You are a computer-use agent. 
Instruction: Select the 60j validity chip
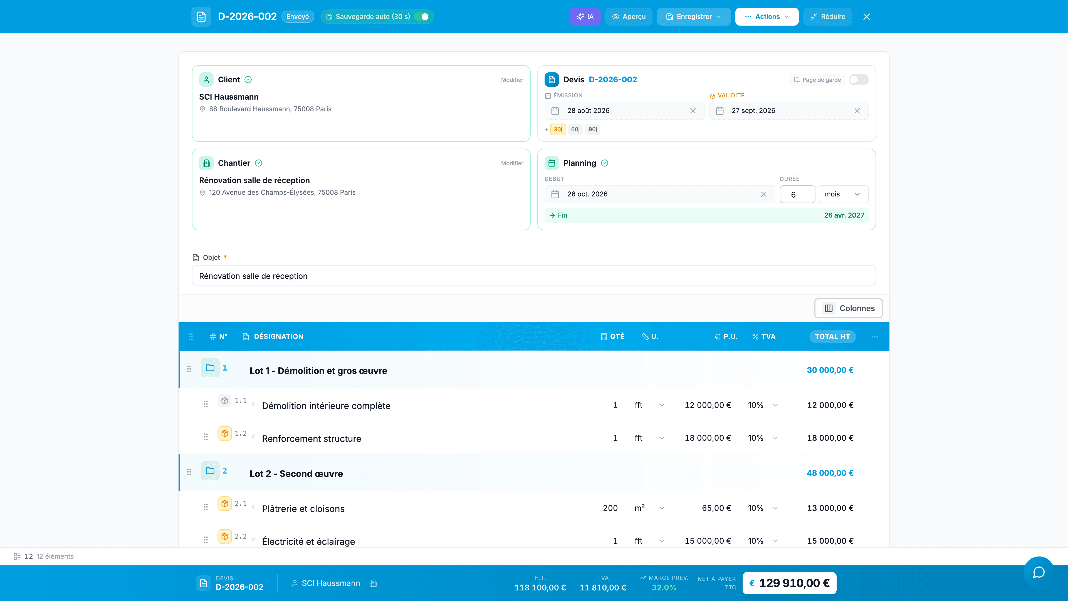click(575, 129)
